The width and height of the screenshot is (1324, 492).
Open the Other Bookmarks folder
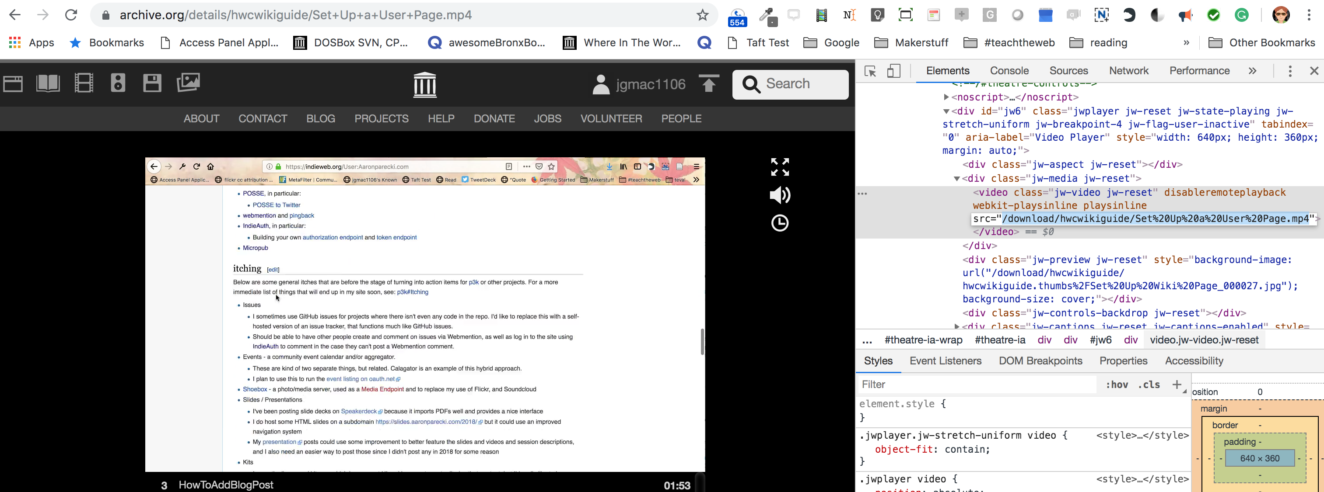(1261, 42)
